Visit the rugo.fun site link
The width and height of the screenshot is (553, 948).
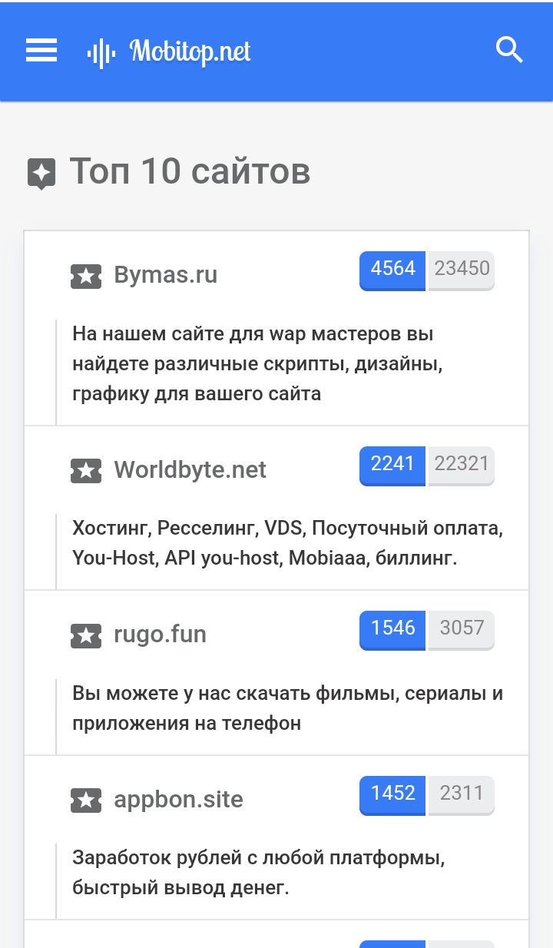160,635
